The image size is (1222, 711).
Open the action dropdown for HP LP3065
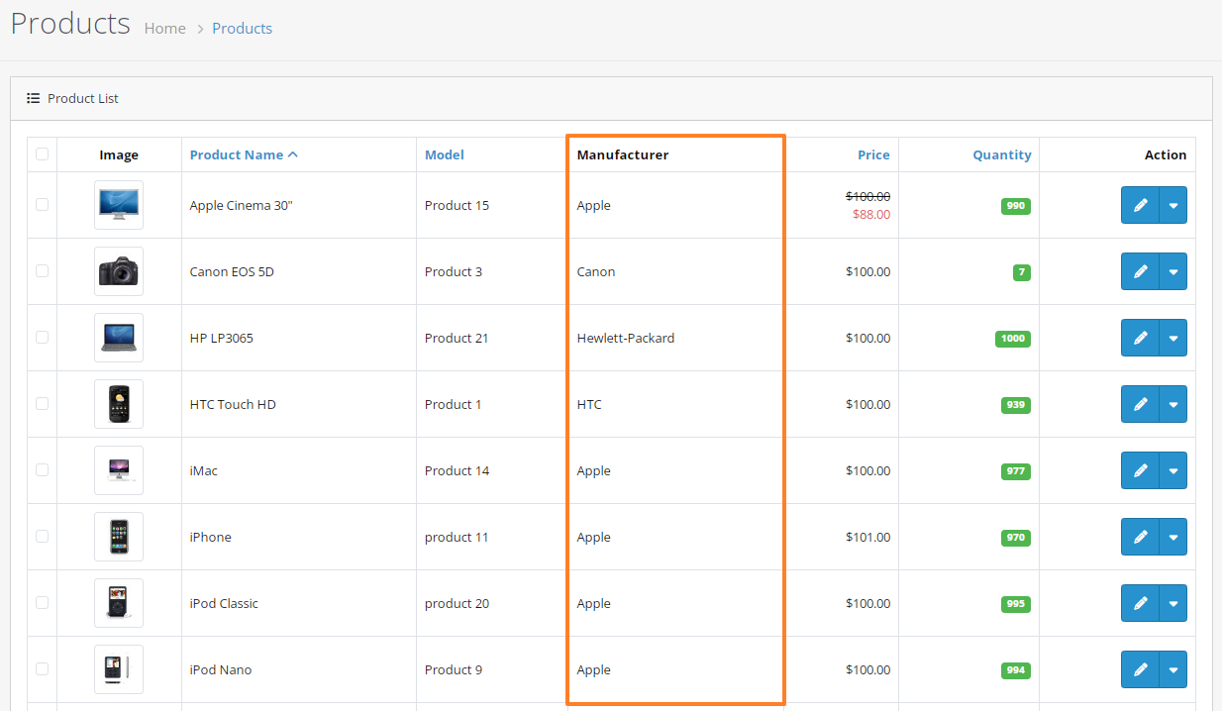[1173, 338]
